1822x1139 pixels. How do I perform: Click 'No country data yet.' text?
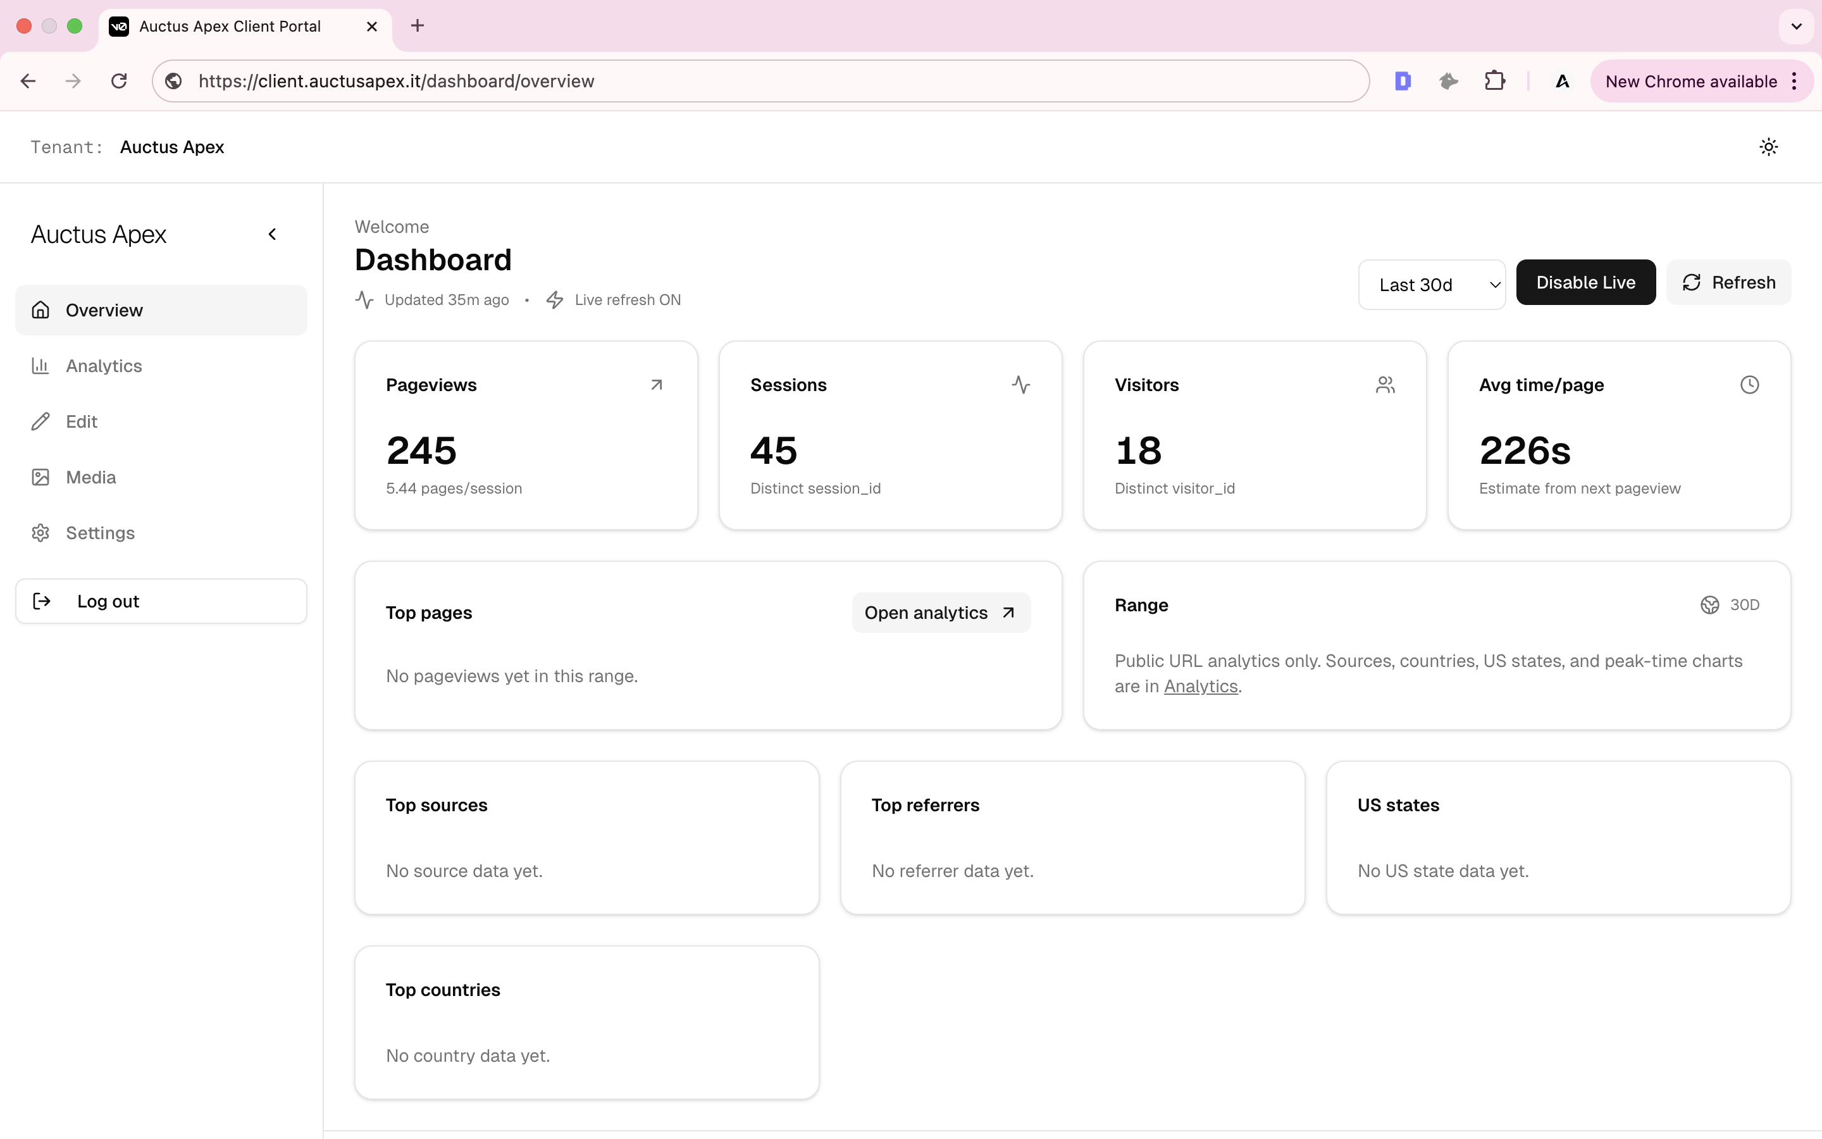coord(468,1056)
